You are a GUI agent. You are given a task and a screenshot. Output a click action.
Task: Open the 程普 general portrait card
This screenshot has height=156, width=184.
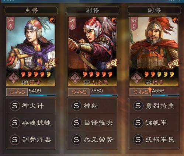[x=154, y=52]
